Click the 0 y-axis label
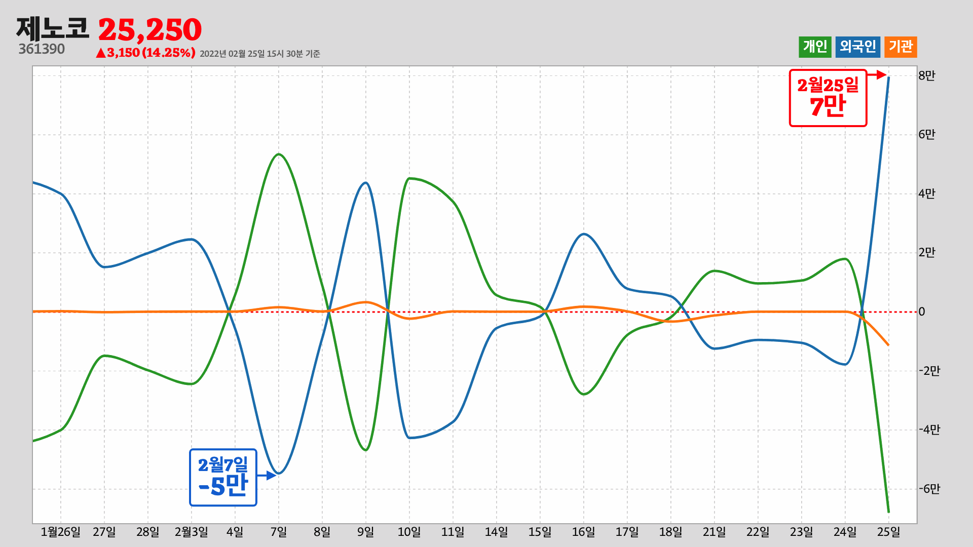Screen dimensions: 973x547 [922, 311]
